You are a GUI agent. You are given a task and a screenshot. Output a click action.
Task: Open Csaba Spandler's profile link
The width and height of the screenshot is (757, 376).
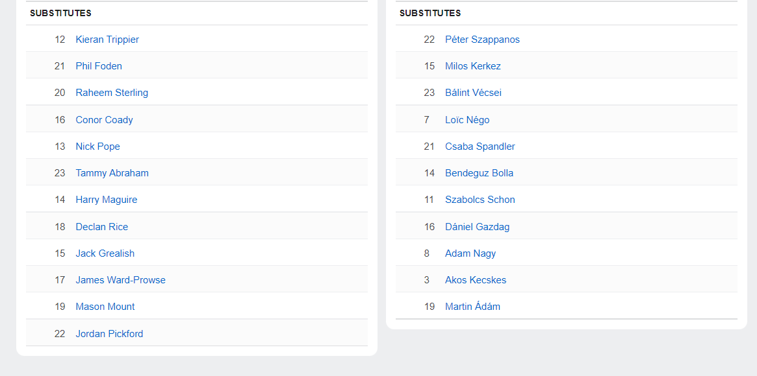pyautogui.click(x=480, y=147)
